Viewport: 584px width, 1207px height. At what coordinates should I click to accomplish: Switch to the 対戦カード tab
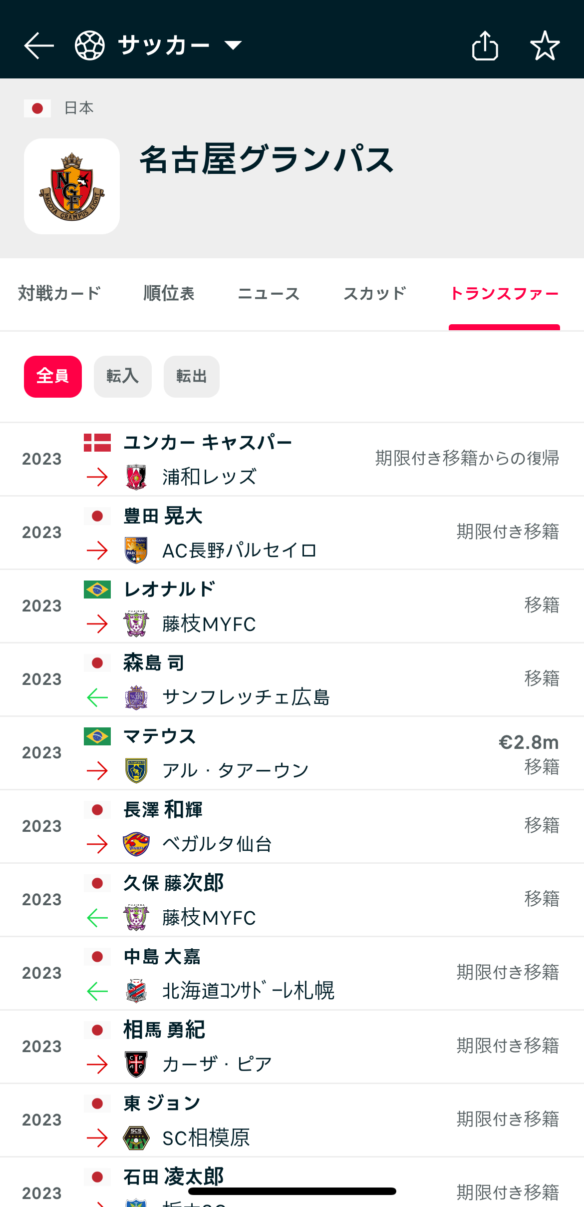tap(59, 294)
